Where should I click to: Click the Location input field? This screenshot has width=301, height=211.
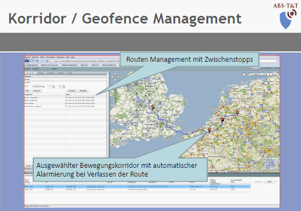coord(42,83)
